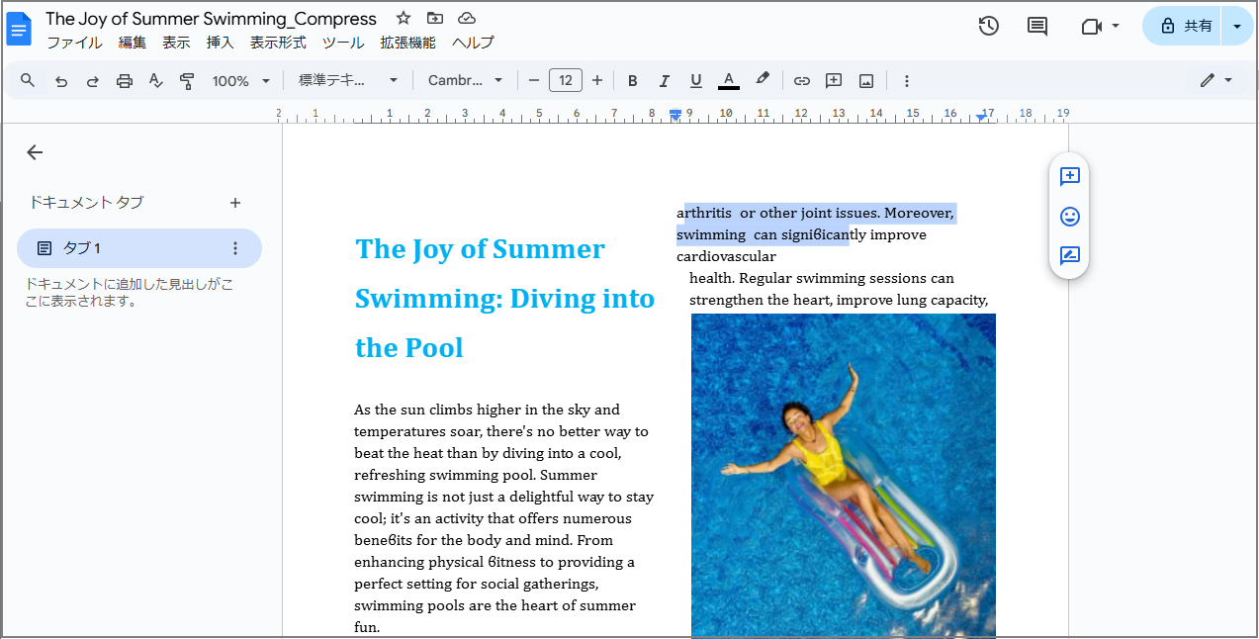This screenshot has height=639, width=1259.
Task: Open the comments history icon
Action: [x=1037, y=26]
